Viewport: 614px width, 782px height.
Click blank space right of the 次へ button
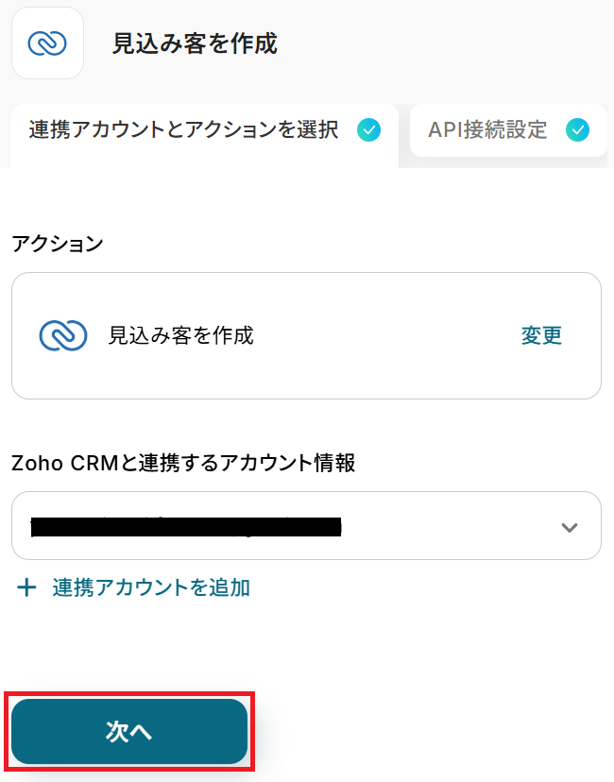pyautogui.click(x=425, y=732)
